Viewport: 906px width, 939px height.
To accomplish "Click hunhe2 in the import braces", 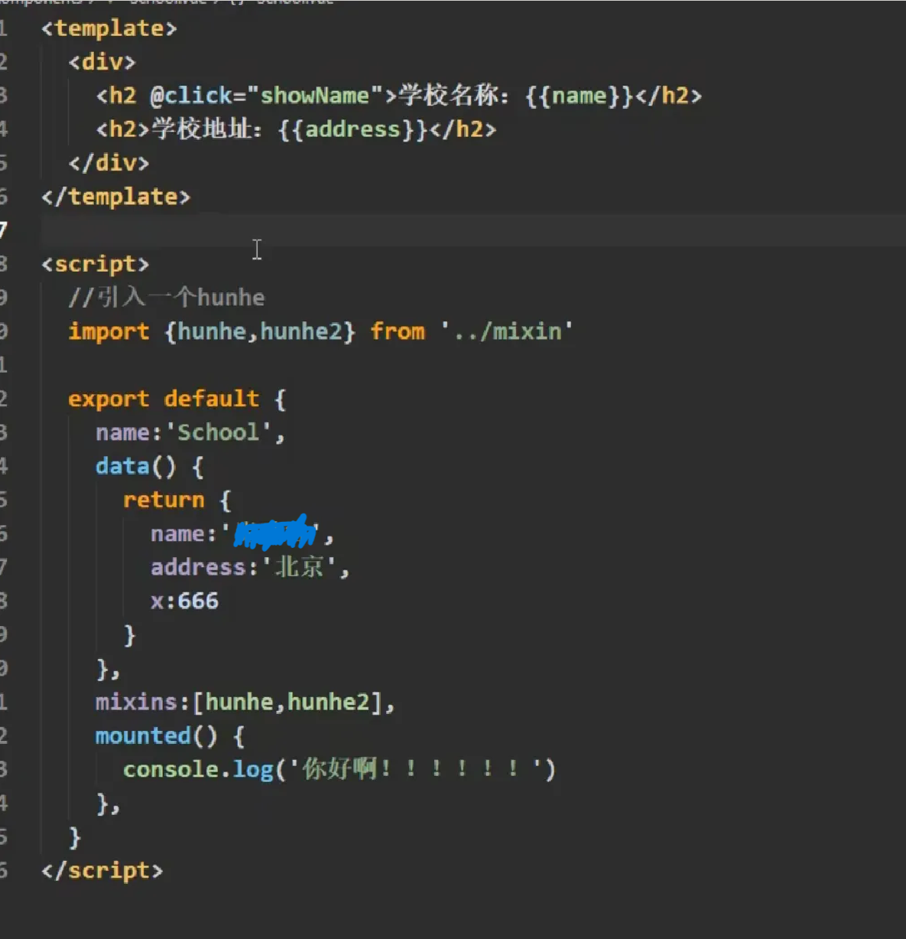I will coord(301,331).
